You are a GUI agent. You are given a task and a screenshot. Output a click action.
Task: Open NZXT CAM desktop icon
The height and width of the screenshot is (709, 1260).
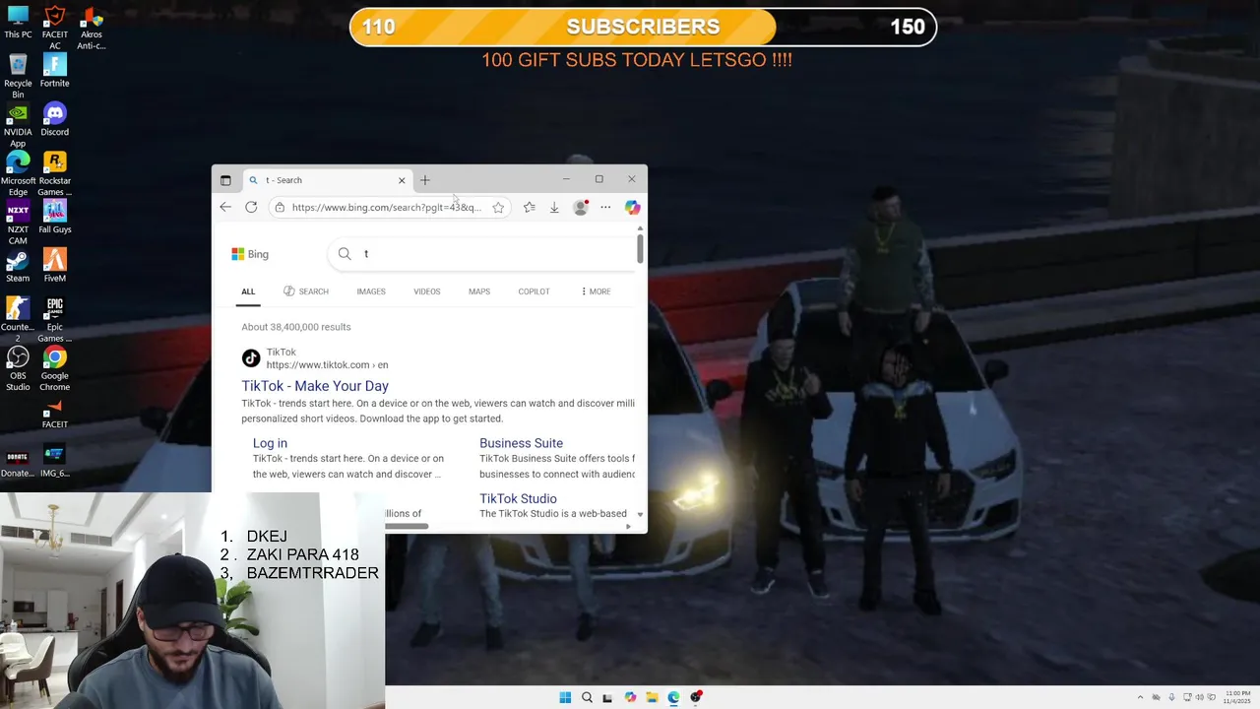tap(18, 223)
